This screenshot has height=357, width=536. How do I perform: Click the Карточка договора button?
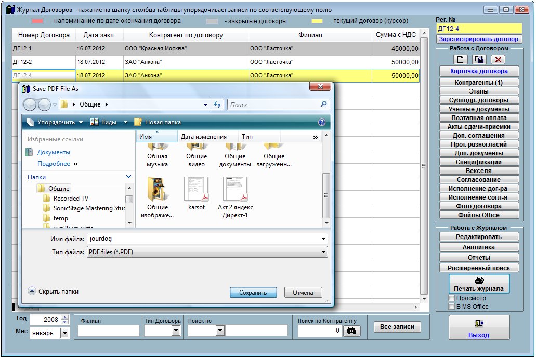[479, 71]
